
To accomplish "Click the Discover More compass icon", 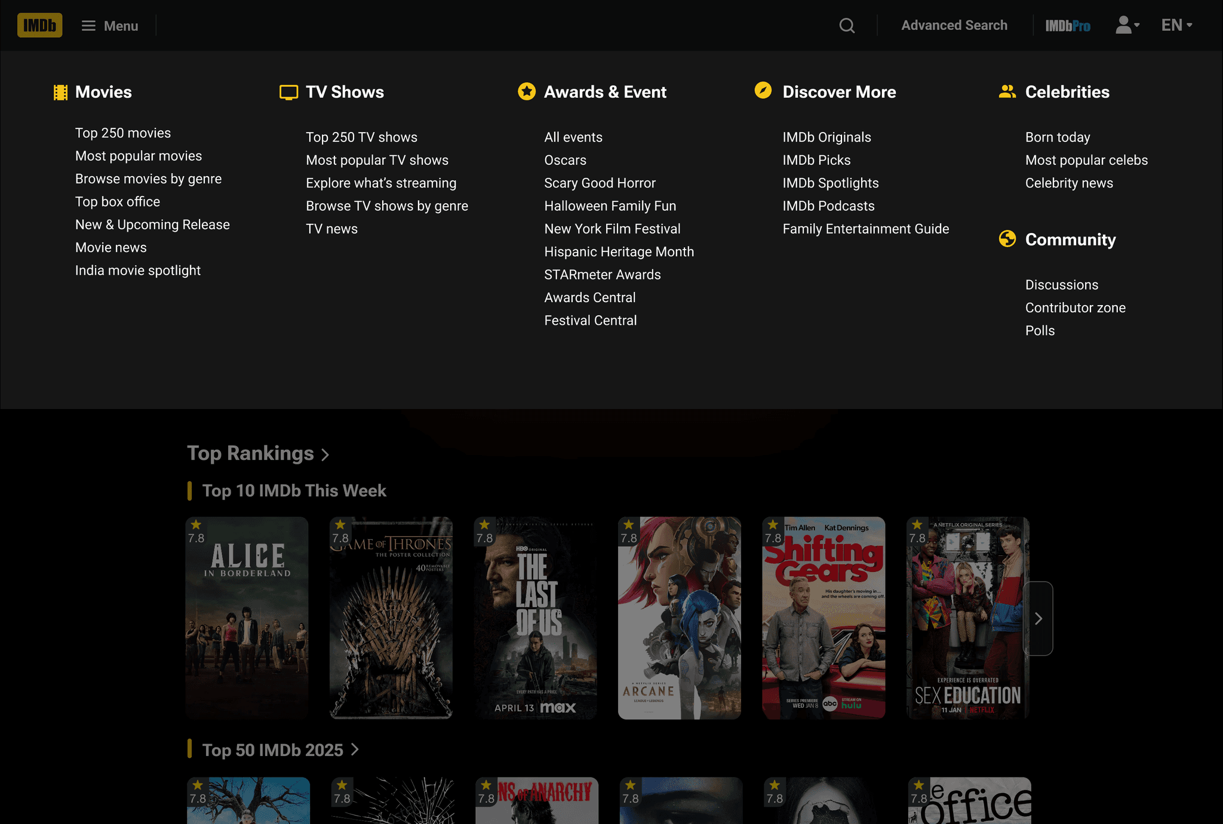I will click(x=763, y=90).
